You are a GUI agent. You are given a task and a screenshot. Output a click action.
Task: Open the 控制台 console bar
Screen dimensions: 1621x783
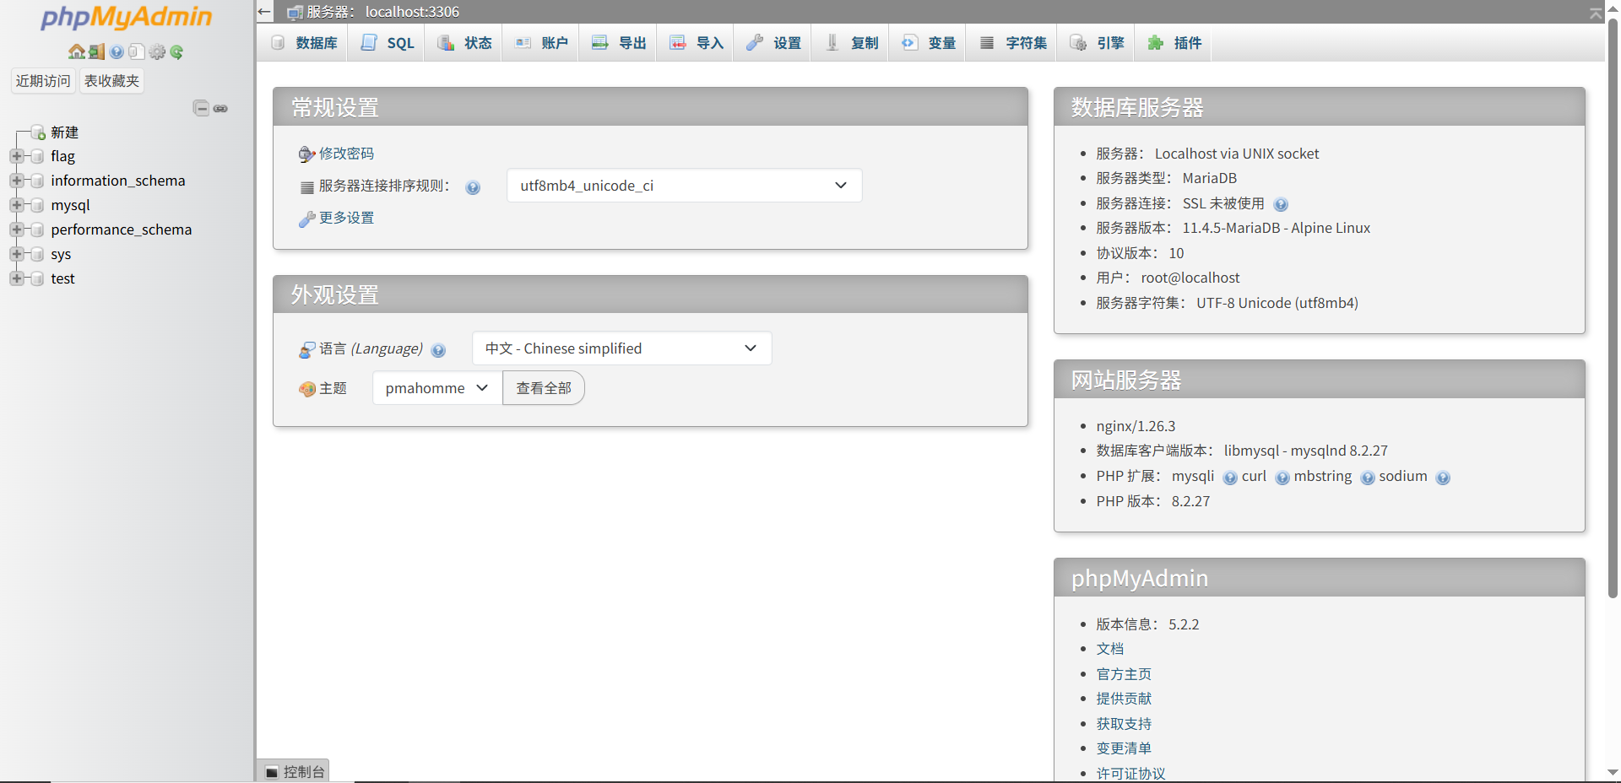tap(295, 771)
